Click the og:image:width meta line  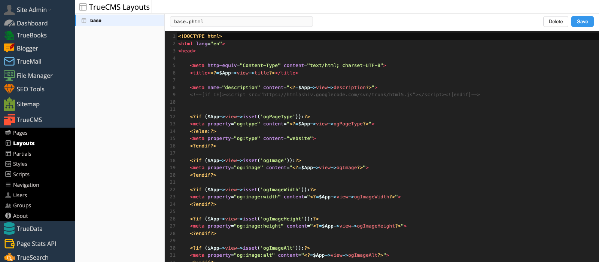(x=295, y=197)
